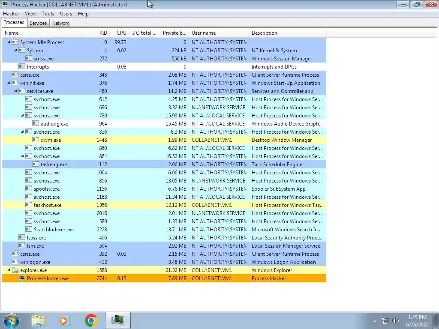This screenshot has height=329, width=439.
Task: Click the ProcessHacker.exe process icon
Action: click(x=22, y=278)
